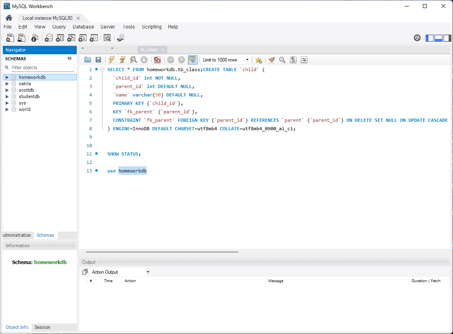Screen dimensions: 453x334
Task: Click the home screen icon
Action: click(x=9, y=18)
